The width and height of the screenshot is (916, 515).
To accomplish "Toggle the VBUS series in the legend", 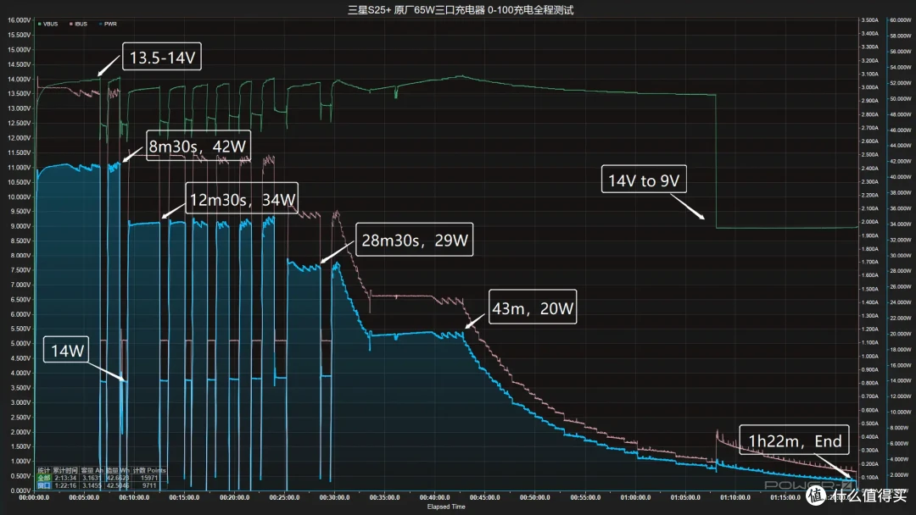I will click(x=47, y=24).
